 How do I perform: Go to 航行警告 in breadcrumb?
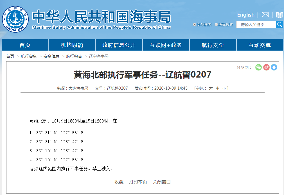pyautogui.click(x=74, y=56)
